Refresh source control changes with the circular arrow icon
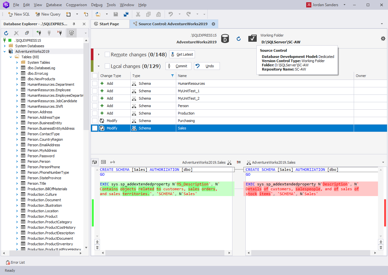The image size is (388, 275). (239, 38)
